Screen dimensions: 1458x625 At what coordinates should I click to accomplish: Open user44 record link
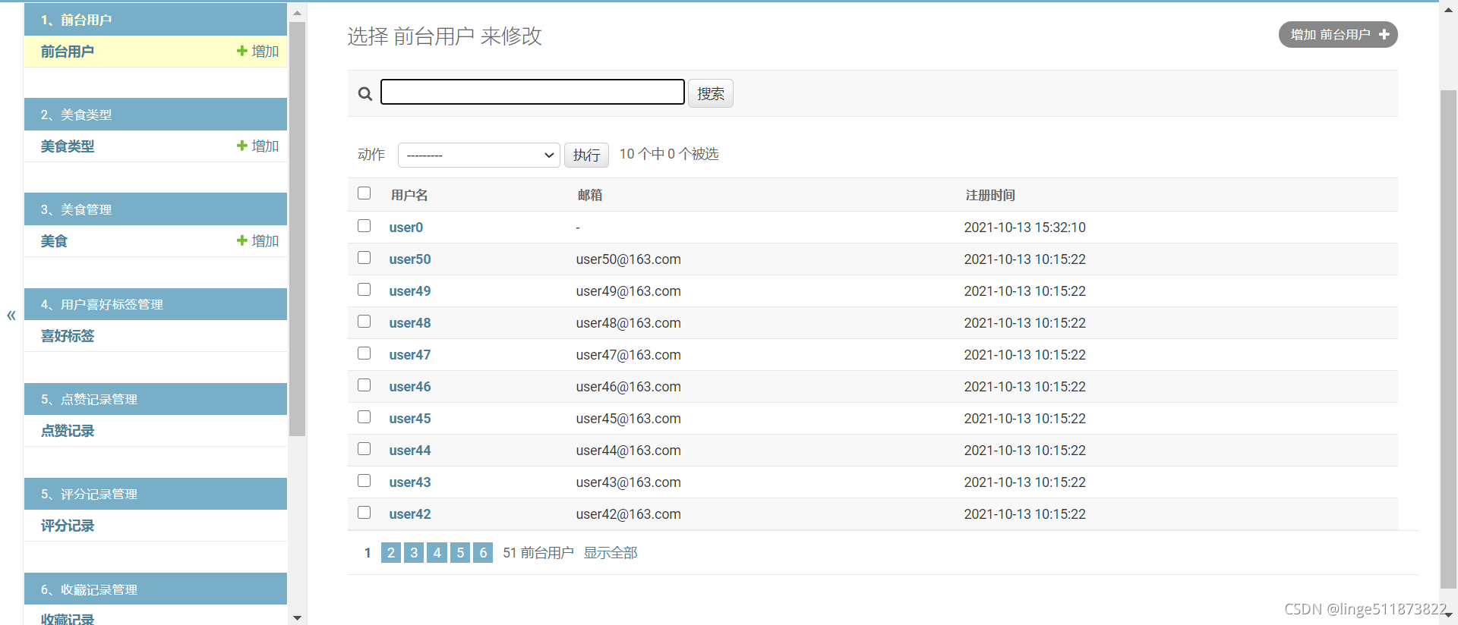pos(410,451)
